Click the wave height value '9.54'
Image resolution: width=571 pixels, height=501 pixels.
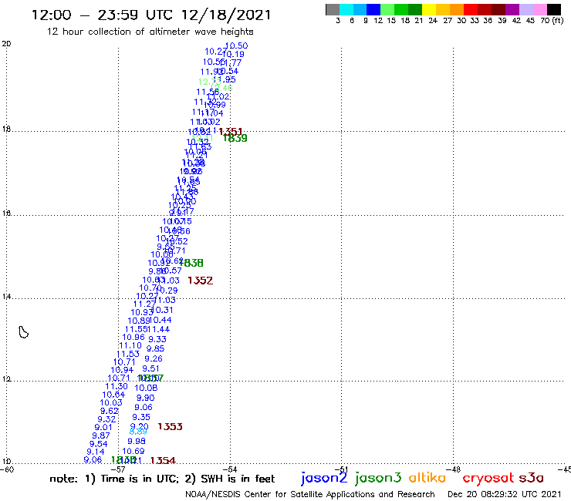tap(99, 444)
